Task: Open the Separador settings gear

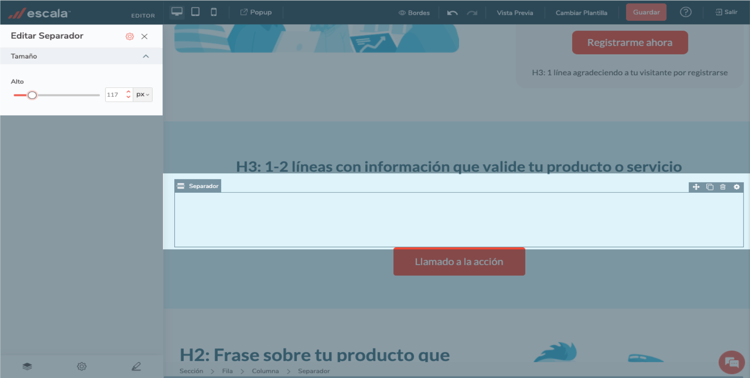Action: [x=737, y=187]
